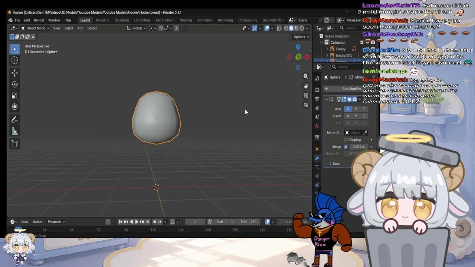The width and height of the screenshot is (475, 267).
Task: Open the Render menu
Action: tap(39, 20)
